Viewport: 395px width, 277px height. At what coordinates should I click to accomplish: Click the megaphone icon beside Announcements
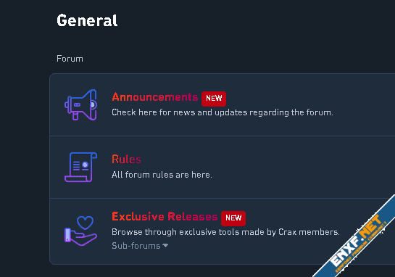click(x=80, y=104)
